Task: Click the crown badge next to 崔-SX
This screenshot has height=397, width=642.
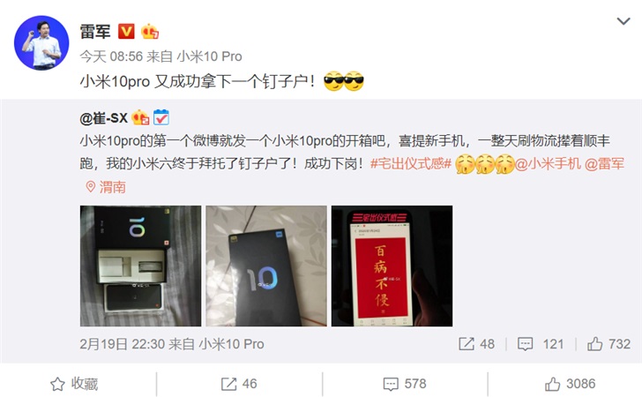Action: [x=140, y=117]
